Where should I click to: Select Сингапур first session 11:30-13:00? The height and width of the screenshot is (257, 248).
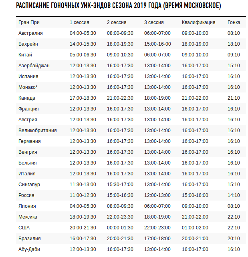pos(83,185)
